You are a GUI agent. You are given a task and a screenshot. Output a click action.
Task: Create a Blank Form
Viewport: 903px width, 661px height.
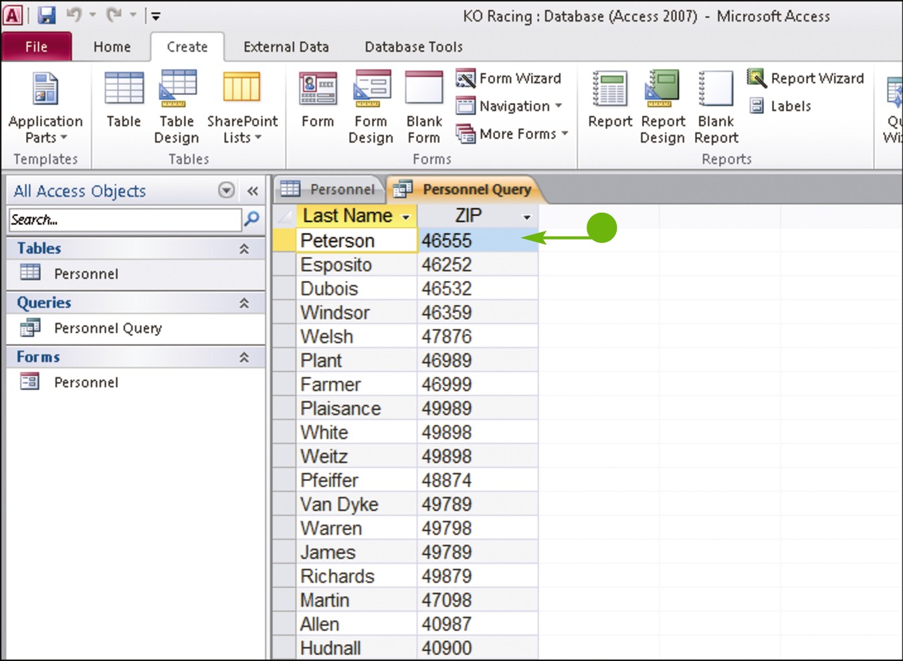click(424, 108)
